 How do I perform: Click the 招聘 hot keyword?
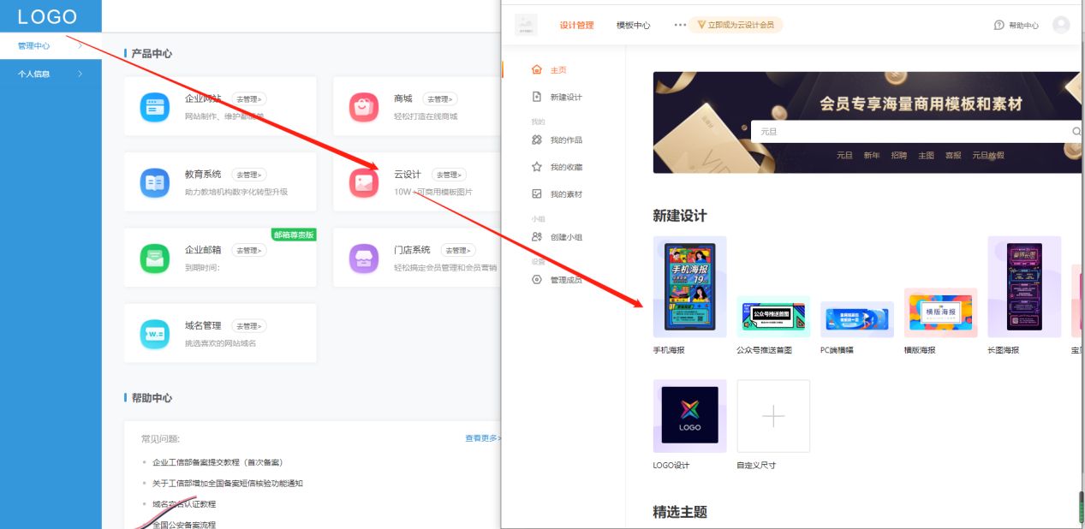point(899,156)
